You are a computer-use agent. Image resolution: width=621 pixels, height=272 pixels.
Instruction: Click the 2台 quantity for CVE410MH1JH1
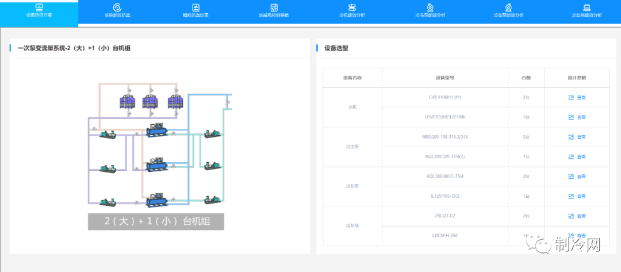click(526, 97)
